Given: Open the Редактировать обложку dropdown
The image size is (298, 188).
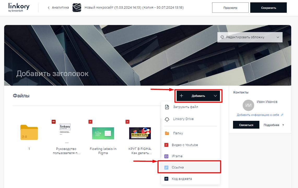Looking at the screenshot, I should pyautogui.click(x=250, y=37).
